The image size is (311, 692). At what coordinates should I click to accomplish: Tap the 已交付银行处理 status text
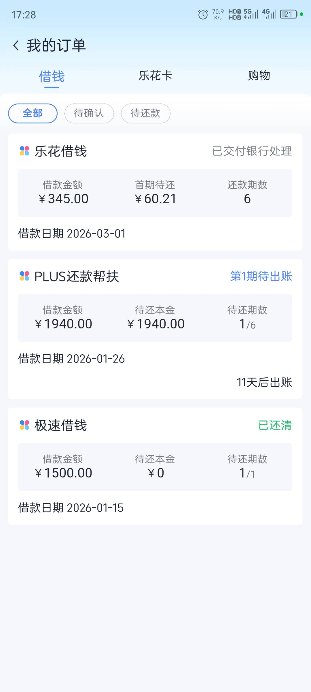click(252, 151)
